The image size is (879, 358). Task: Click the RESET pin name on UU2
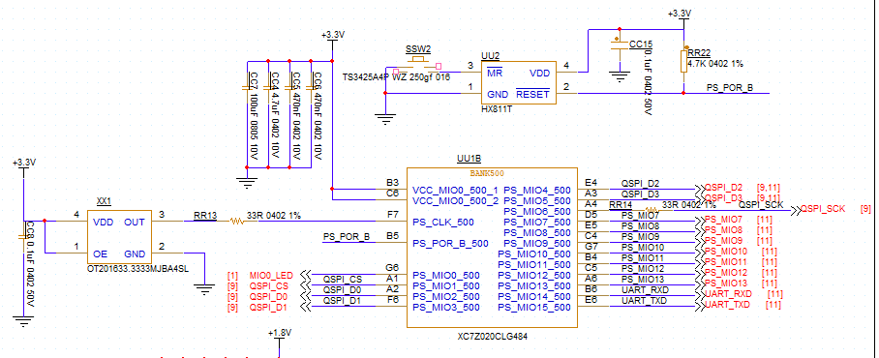pyautogui.click(x=532, y=94)
